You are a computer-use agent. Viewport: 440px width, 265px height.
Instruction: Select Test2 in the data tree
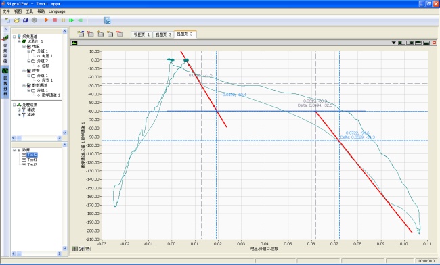32,155
